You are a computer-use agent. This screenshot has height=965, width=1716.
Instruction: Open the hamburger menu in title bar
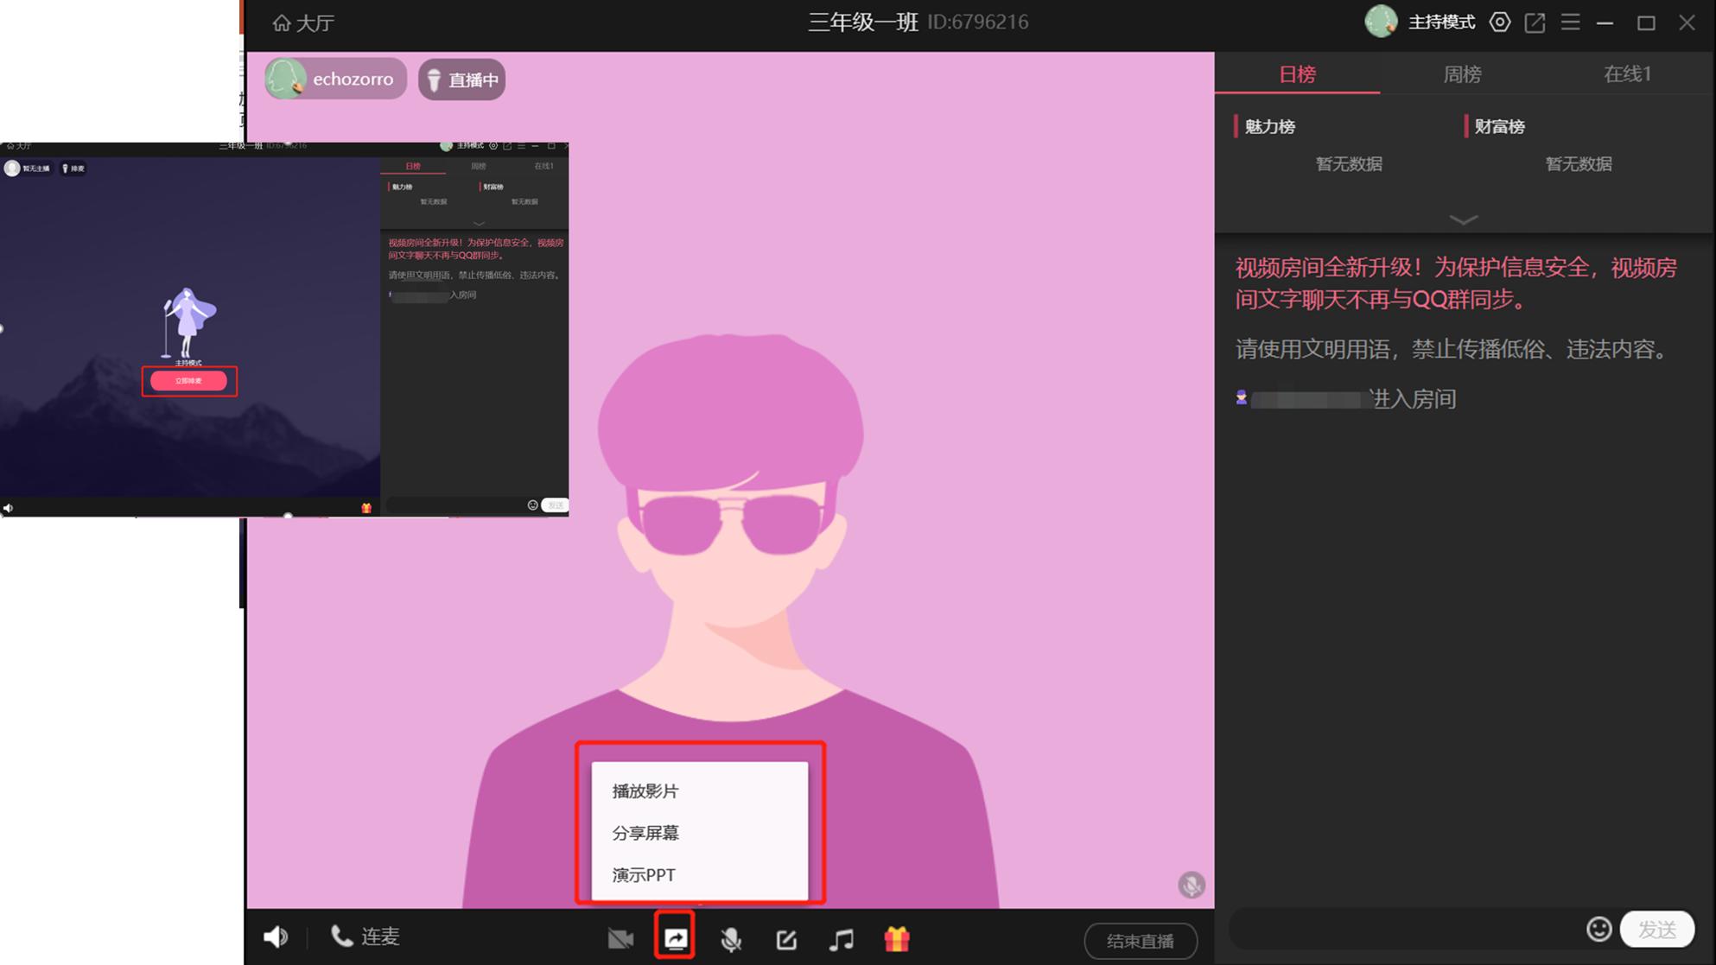(1570, 22)
